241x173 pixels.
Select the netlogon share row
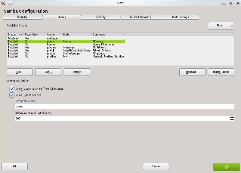point(66,39)
